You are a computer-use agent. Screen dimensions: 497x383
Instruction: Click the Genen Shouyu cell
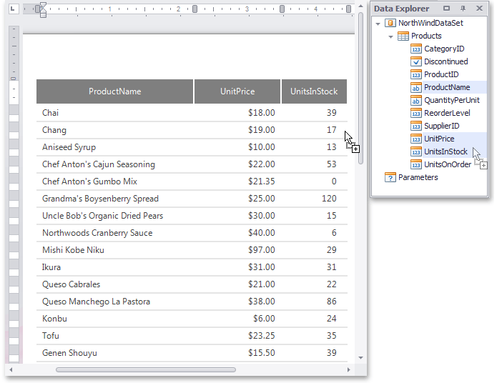tap(114, 353)
